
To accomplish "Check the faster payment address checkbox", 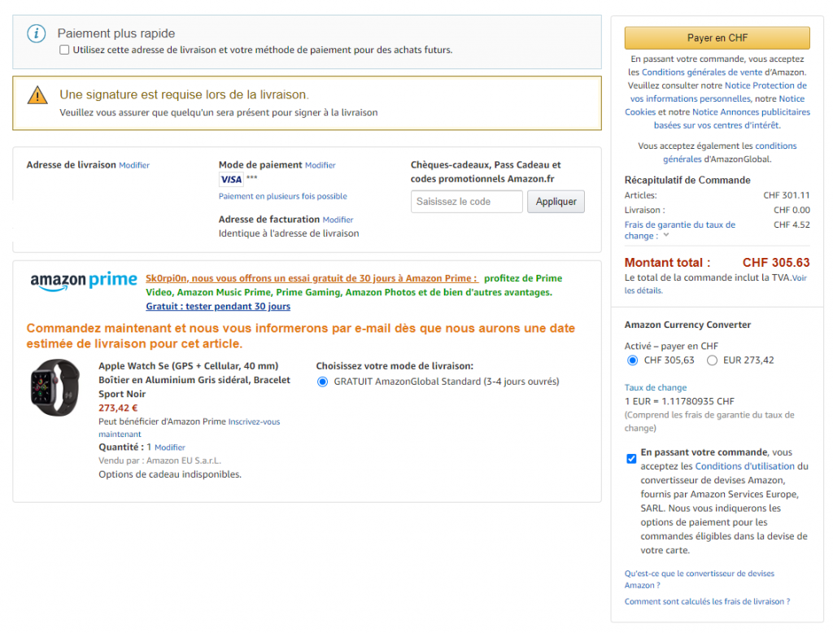I will coord(65,50).
